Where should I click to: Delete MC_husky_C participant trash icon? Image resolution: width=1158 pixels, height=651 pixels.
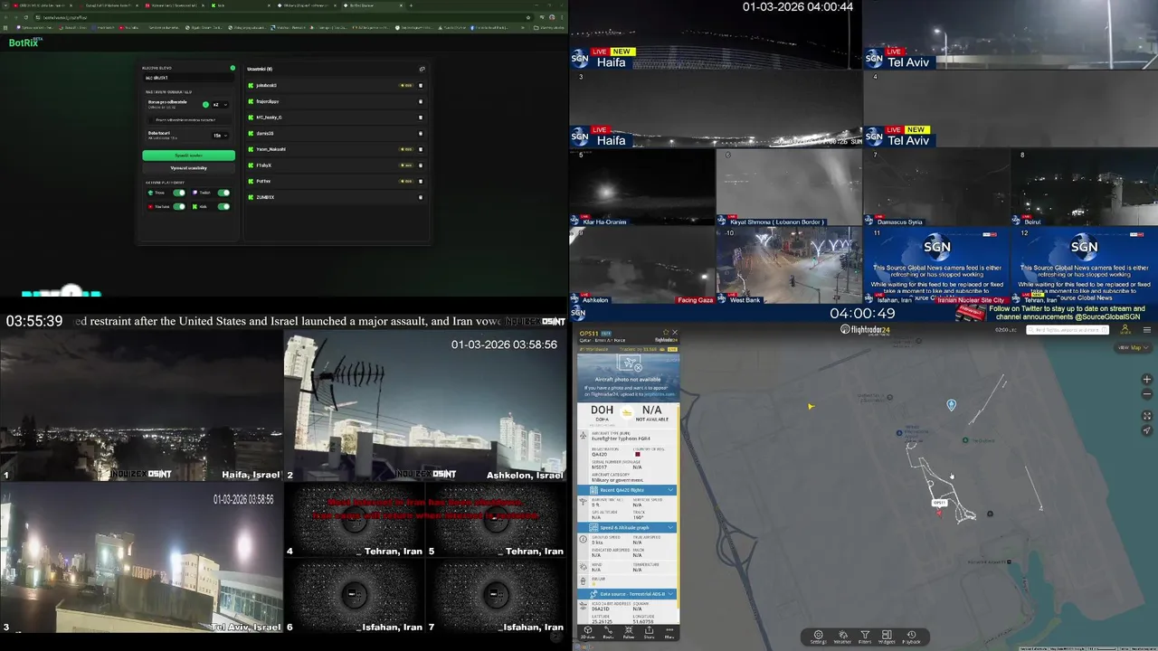[x=421, y=118]
